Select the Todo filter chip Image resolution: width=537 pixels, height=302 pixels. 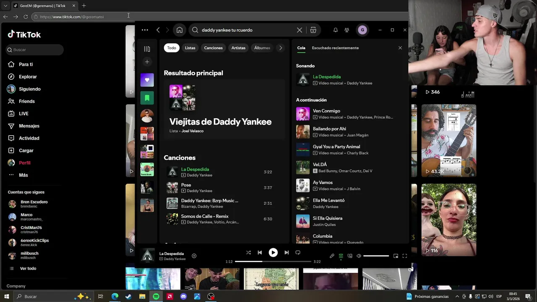click(x=172, y=48)
